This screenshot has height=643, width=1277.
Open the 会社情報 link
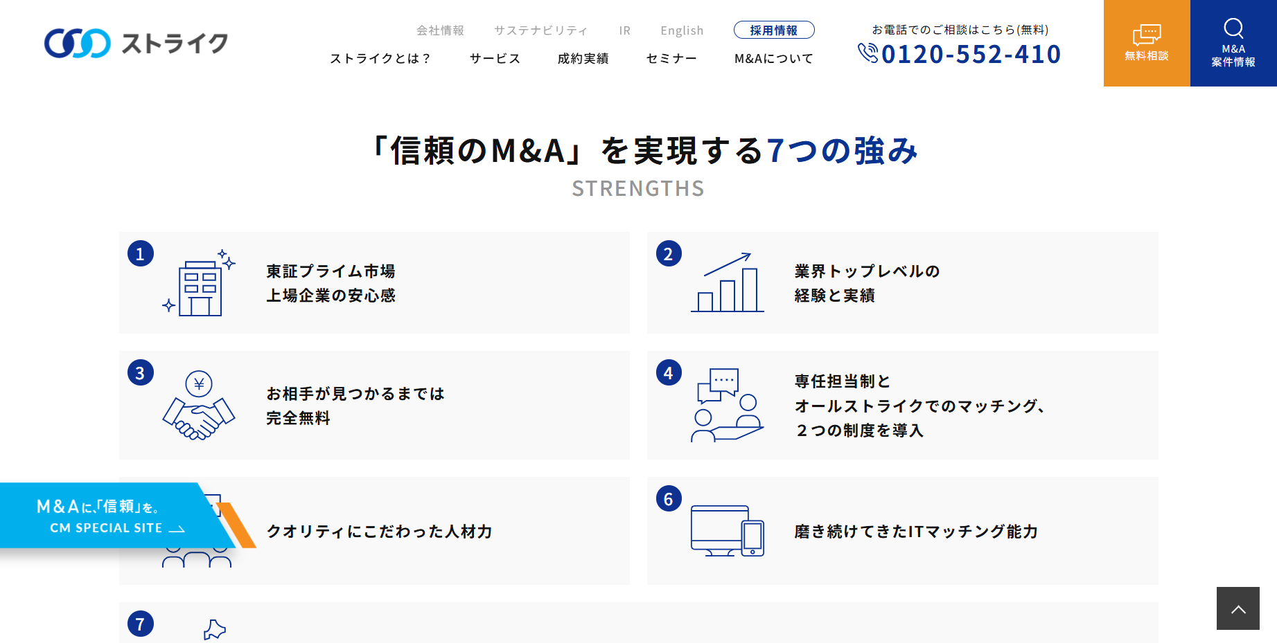pyautogui.click(x=440, y=30)
